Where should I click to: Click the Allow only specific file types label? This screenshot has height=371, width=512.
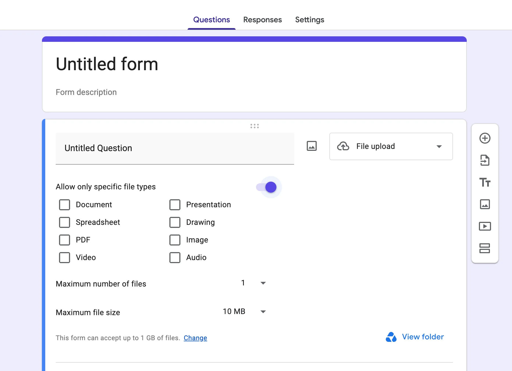click(x=106, y=187)
